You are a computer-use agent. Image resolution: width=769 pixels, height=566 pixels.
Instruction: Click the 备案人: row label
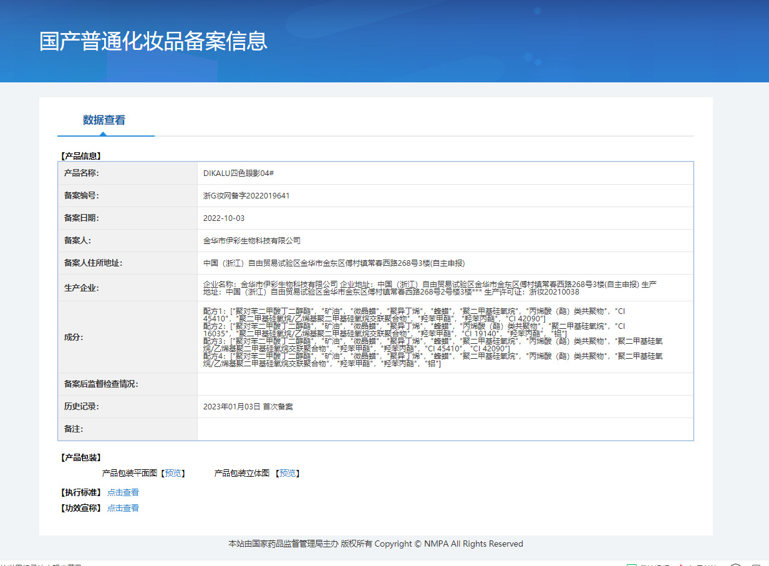[x=78, y=240]
